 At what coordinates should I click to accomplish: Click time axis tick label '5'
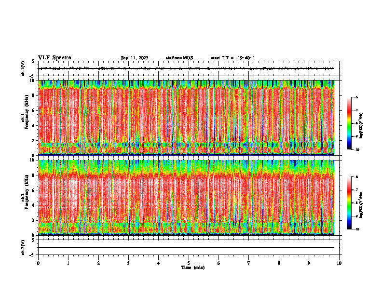click(x=189, y=263)
